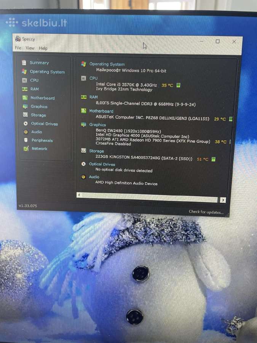
Task: Click the Motherboard icon in summary panel
Action: [83, 111]
